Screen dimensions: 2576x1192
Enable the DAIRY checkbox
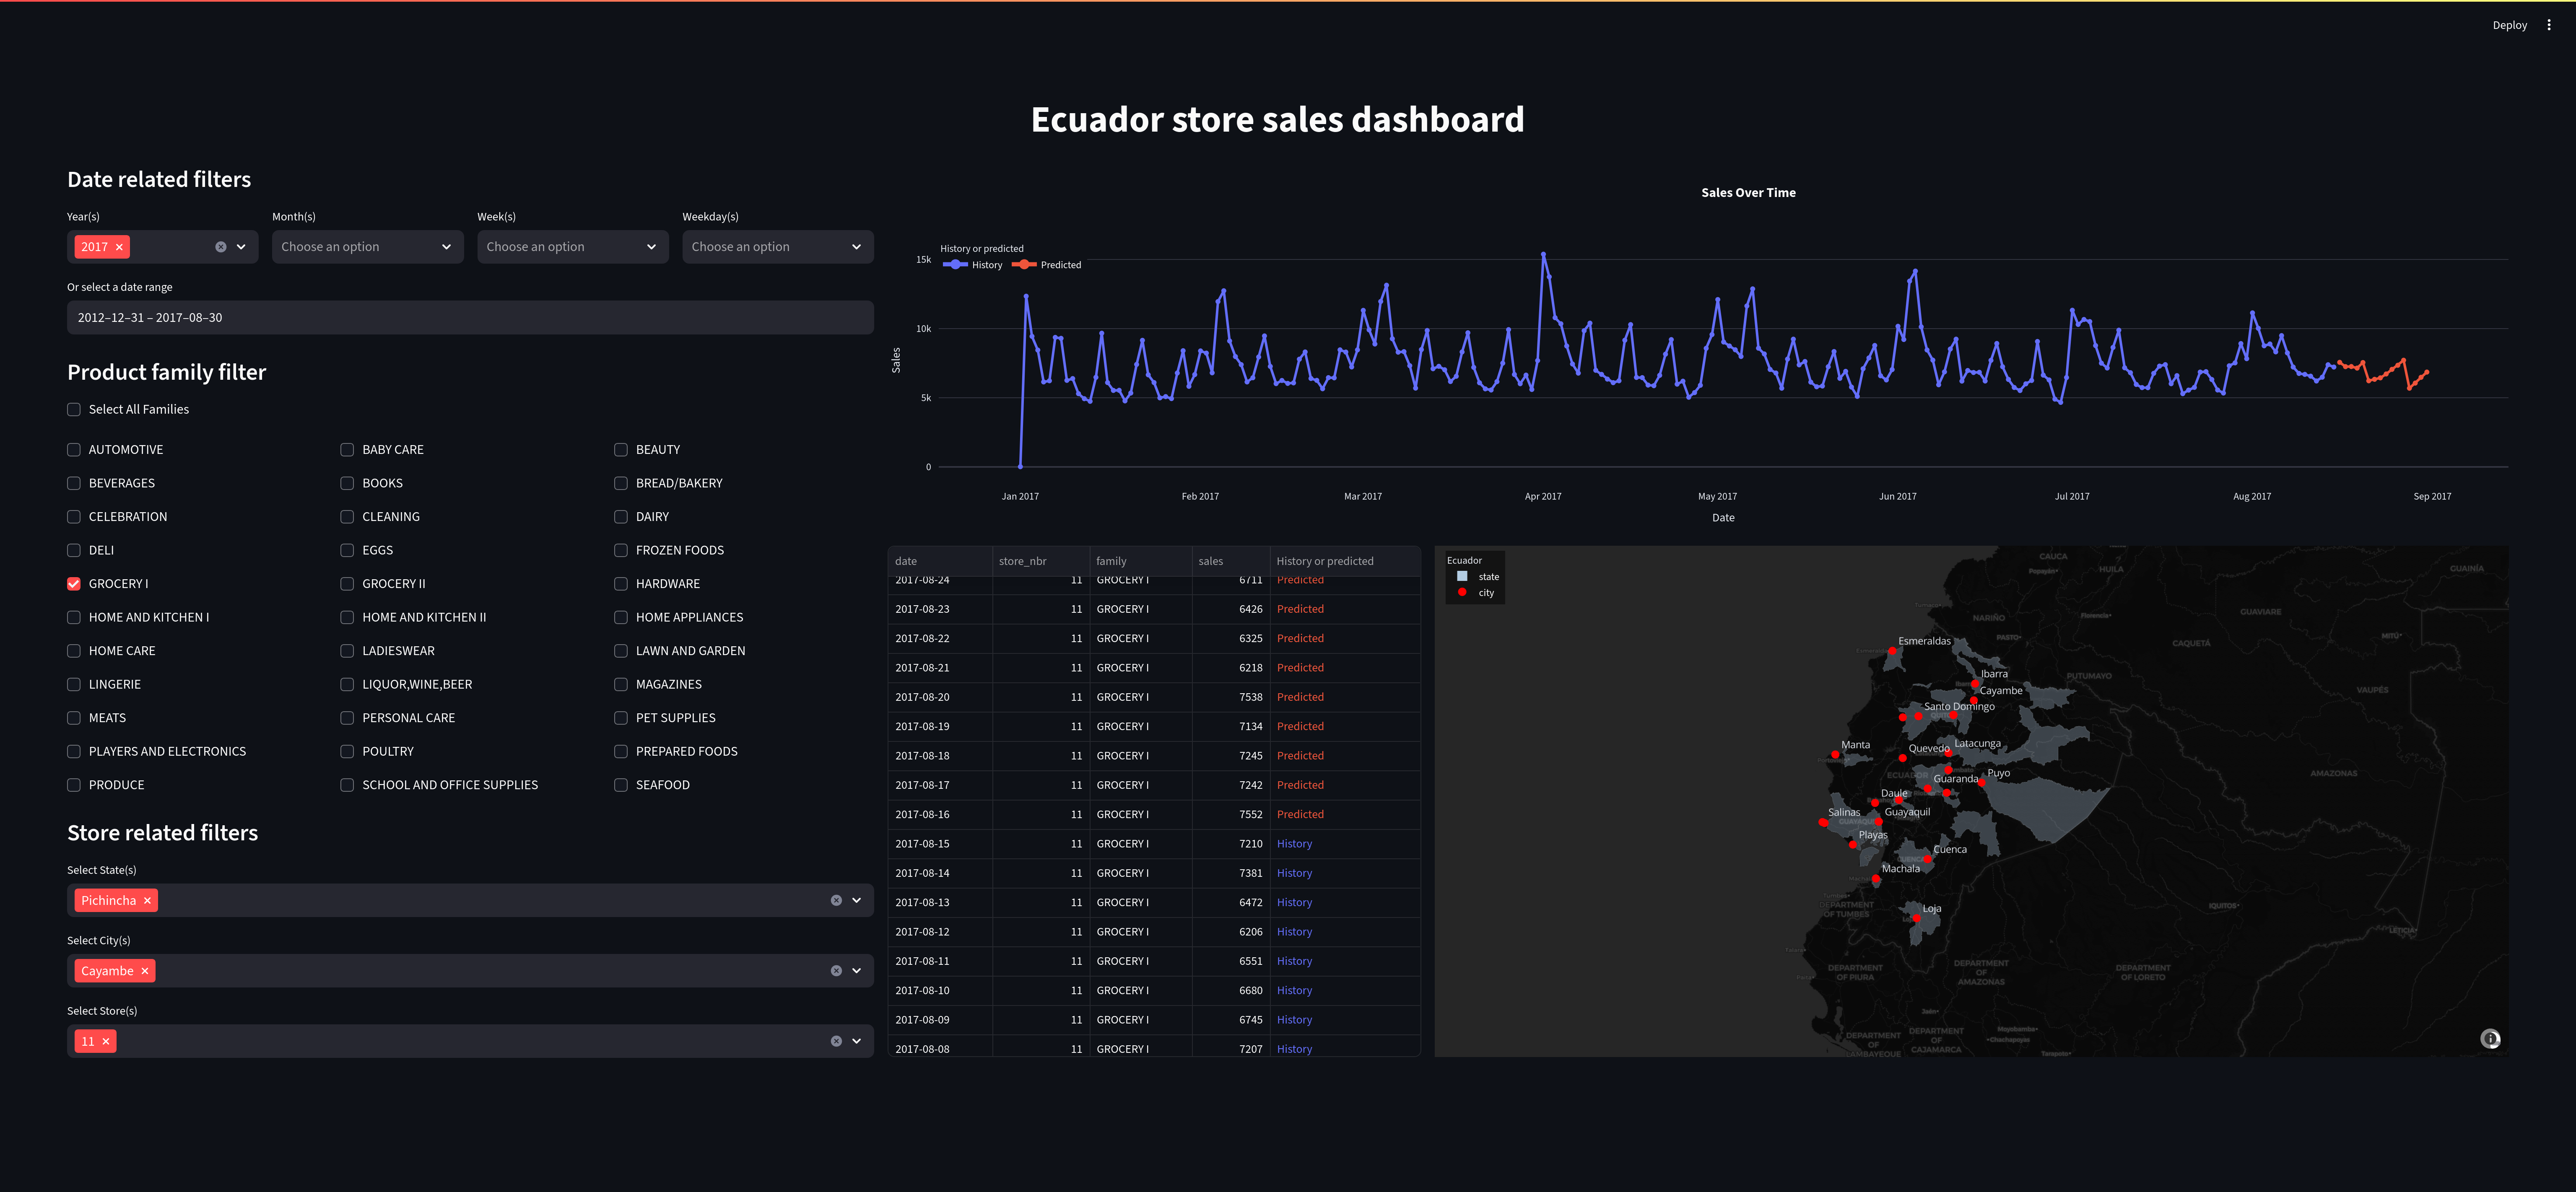point(621,517)
